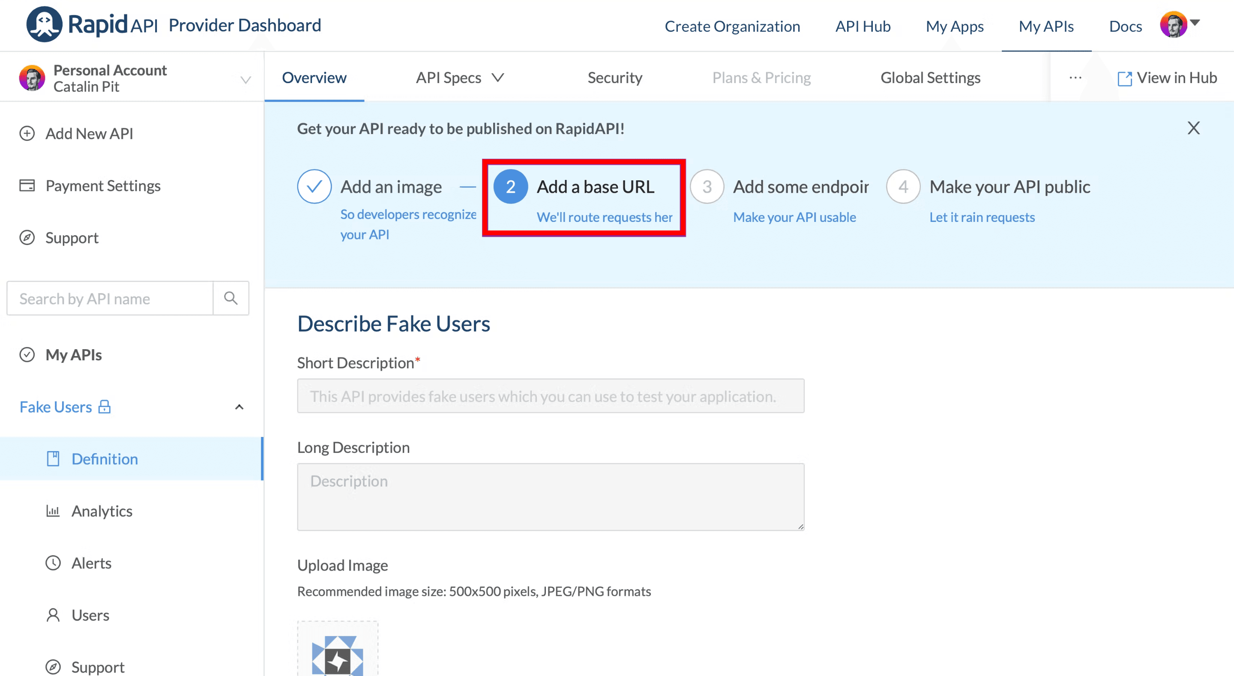Click My APIs heading in sidebar
The image size is (1234, 676).
73,355
